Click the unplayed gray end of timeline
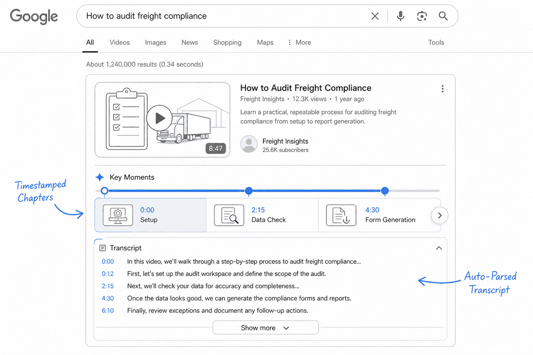Image resolution: width=533 pixels, height=355 pixels. [x=414, y=191]
